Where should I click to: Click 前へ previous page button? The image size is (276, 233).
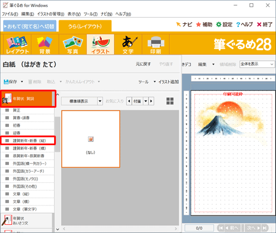[232, 228]
